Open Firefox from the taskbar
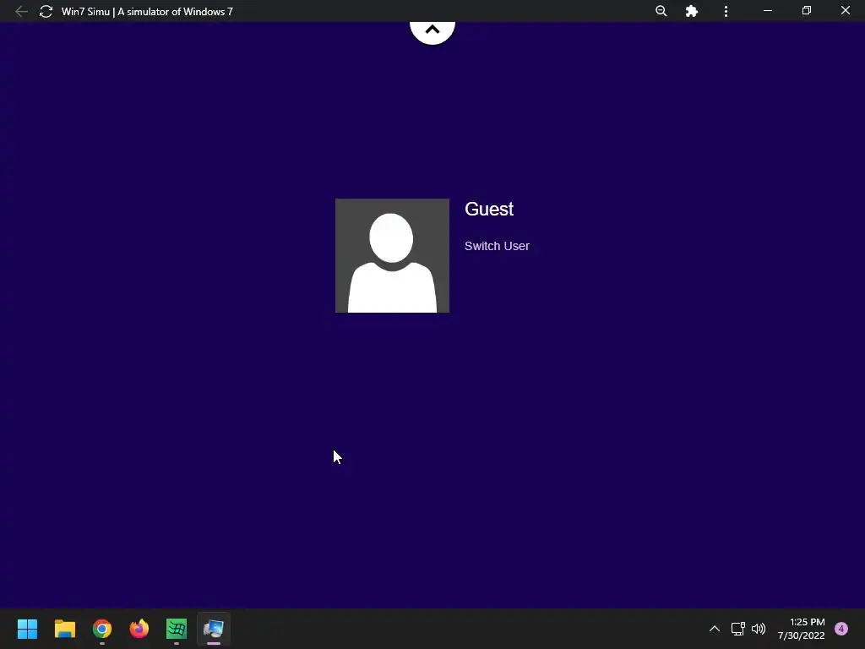 point(139,629)
